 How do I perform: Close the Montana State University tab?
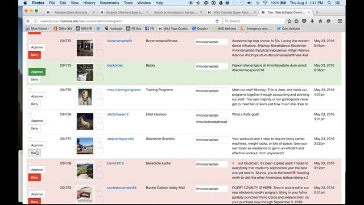tap(94, 13)
